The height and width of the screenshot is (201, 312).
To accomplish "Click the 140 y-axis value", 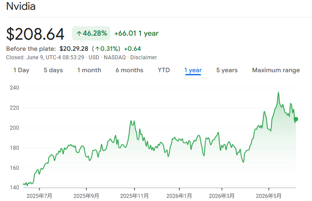I will [14, 188].
